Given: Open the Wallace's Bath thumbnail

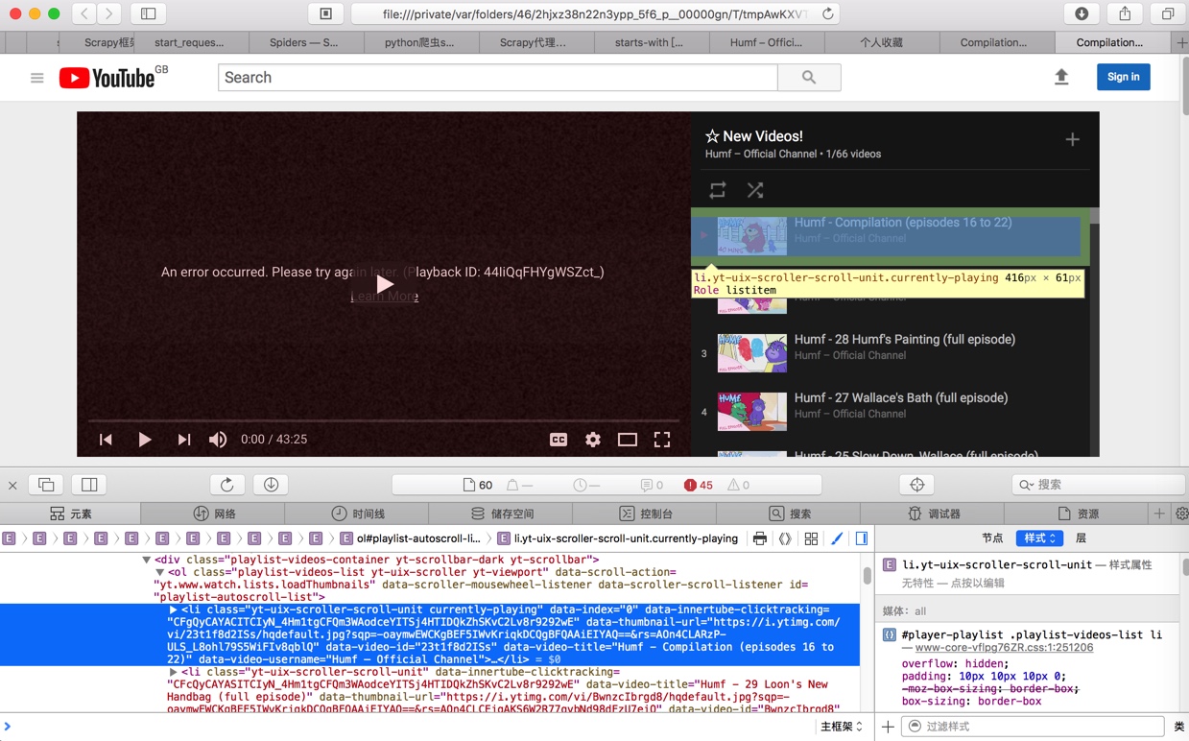Looking at the screenshot, I should coord(752,412).
